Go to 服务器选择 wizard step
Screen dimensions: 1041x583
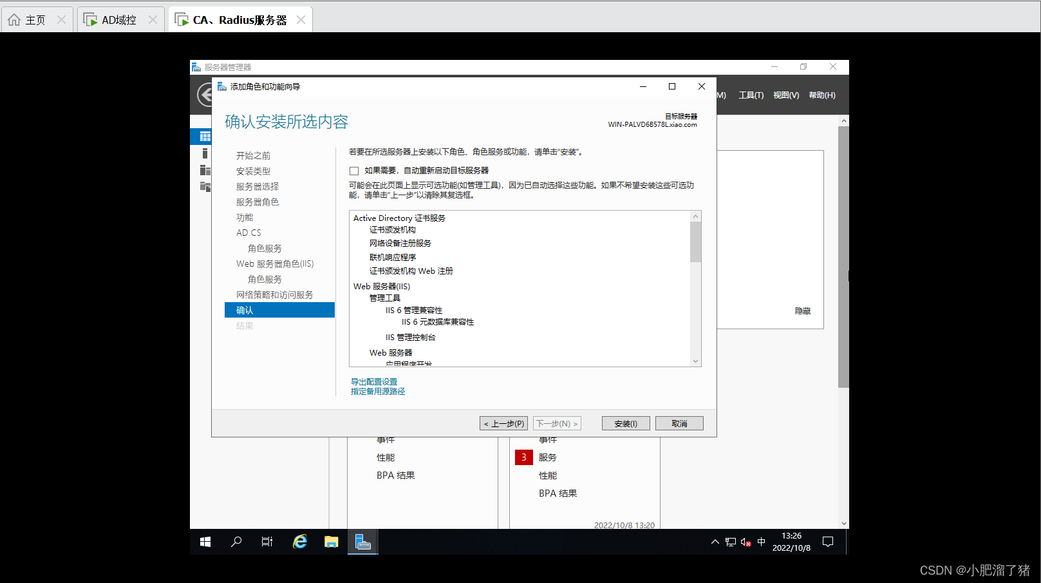point(258,187)
